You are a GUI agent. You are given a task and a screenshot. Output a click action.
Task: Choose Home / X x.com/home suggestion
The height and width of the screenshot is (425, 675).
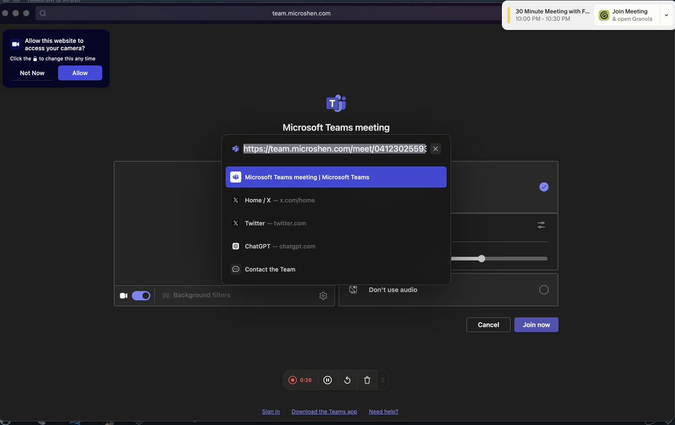coord(336,200)
